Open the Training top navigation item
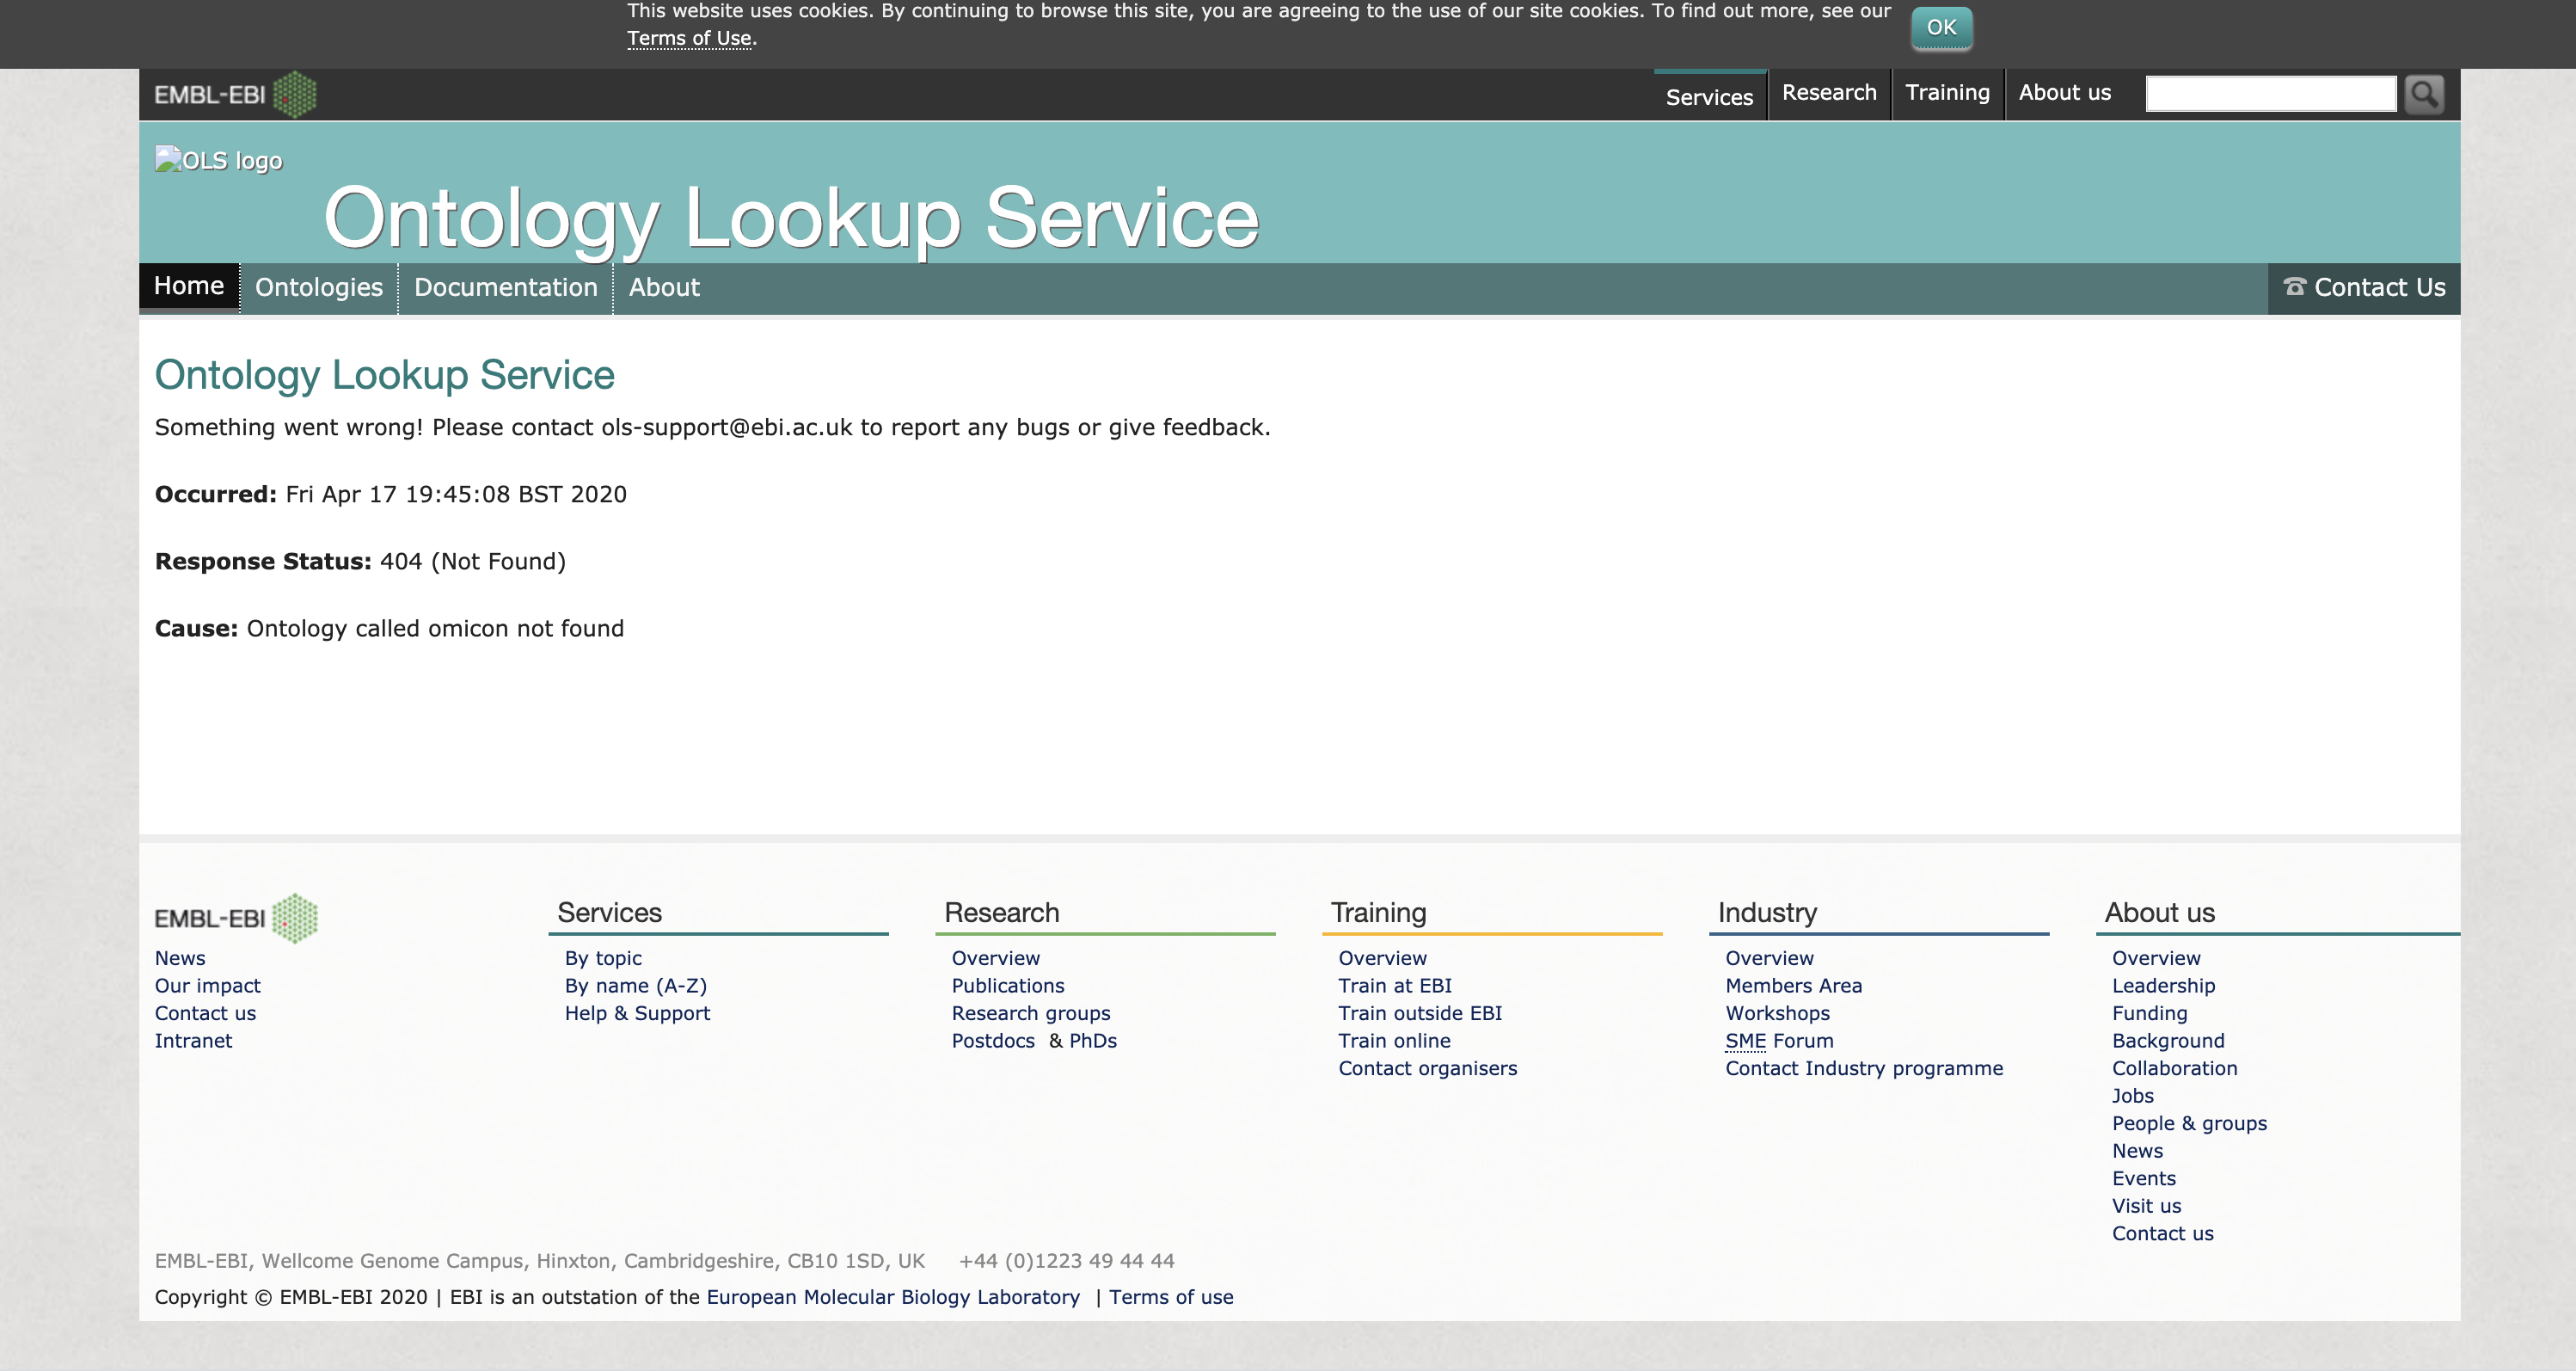The image size is (2576, 1371). click(1947, 93)
